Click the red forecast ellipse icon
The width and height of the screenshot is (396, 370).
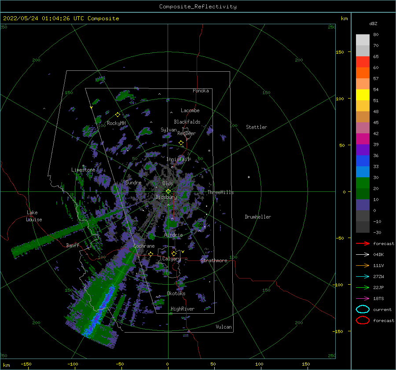point(363,320)
